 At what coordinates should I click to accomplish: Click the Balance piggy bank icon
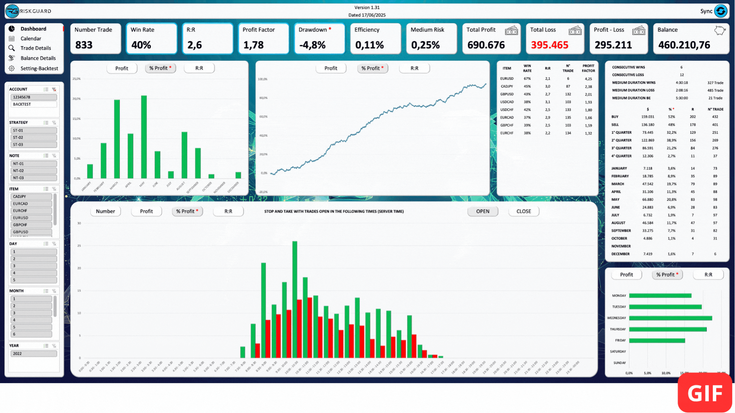tap(719, 31)
